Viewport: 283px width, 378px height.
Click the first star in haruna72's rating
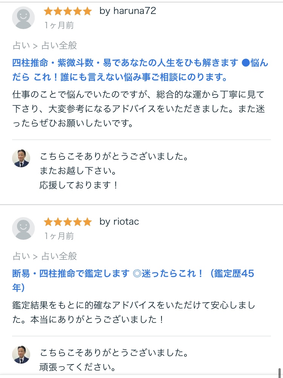[x=48, y=11]
